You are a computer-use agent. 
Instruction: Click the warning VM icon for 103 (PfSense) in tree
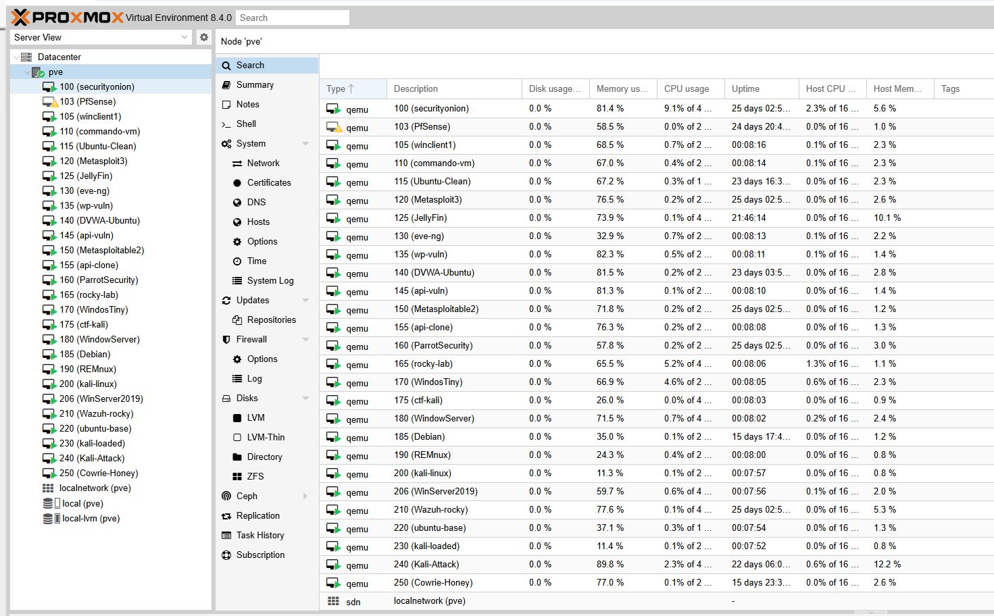49,102
